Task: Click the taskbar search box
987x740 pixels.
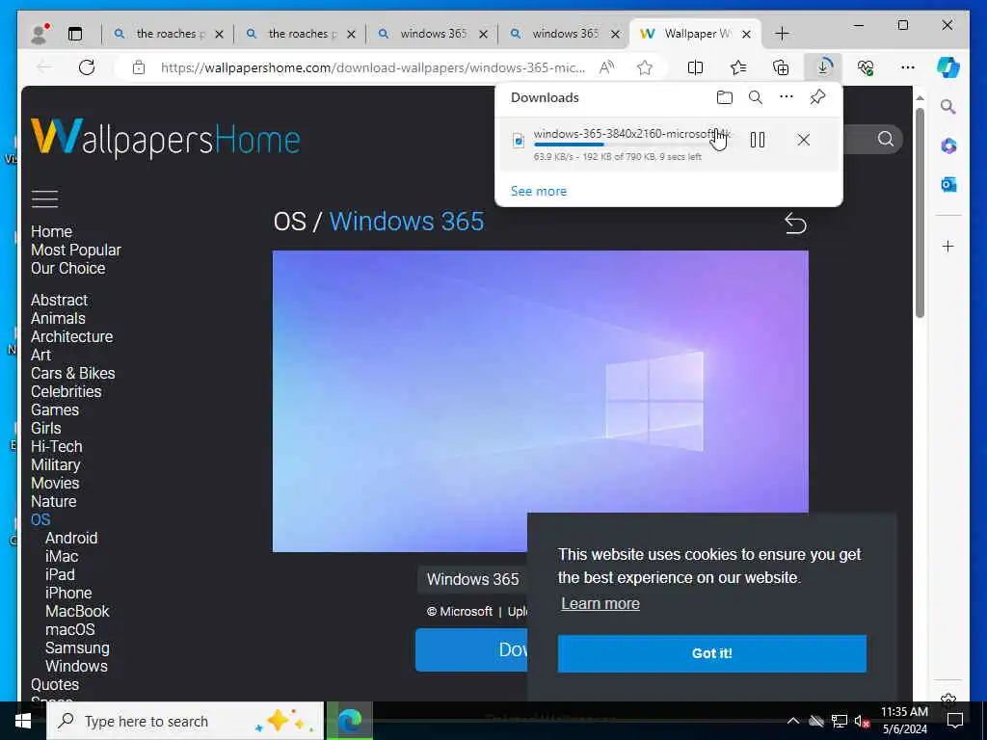Action: click(185, 721)
